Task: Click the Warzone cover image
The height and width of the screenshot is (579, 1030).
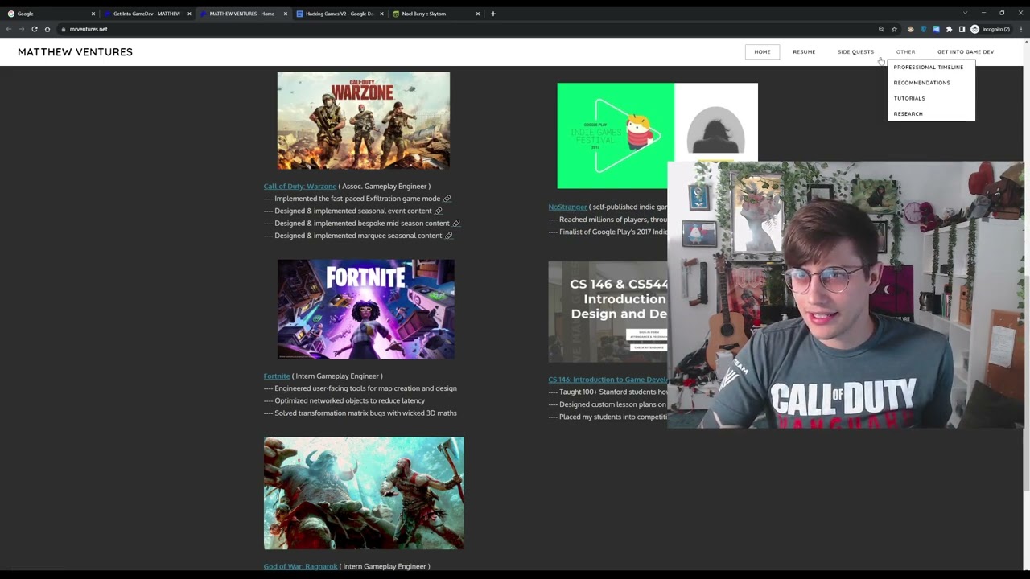Action: (364, 121)
